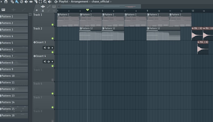Screen dimensions: 213x122
Task: Open the playlist options menu arrow
Action: click(x=1, y=2)
